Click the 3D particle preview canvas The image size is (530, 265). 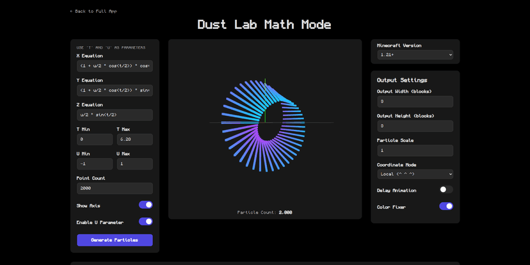pyautogui.click(x=265, y=122)
